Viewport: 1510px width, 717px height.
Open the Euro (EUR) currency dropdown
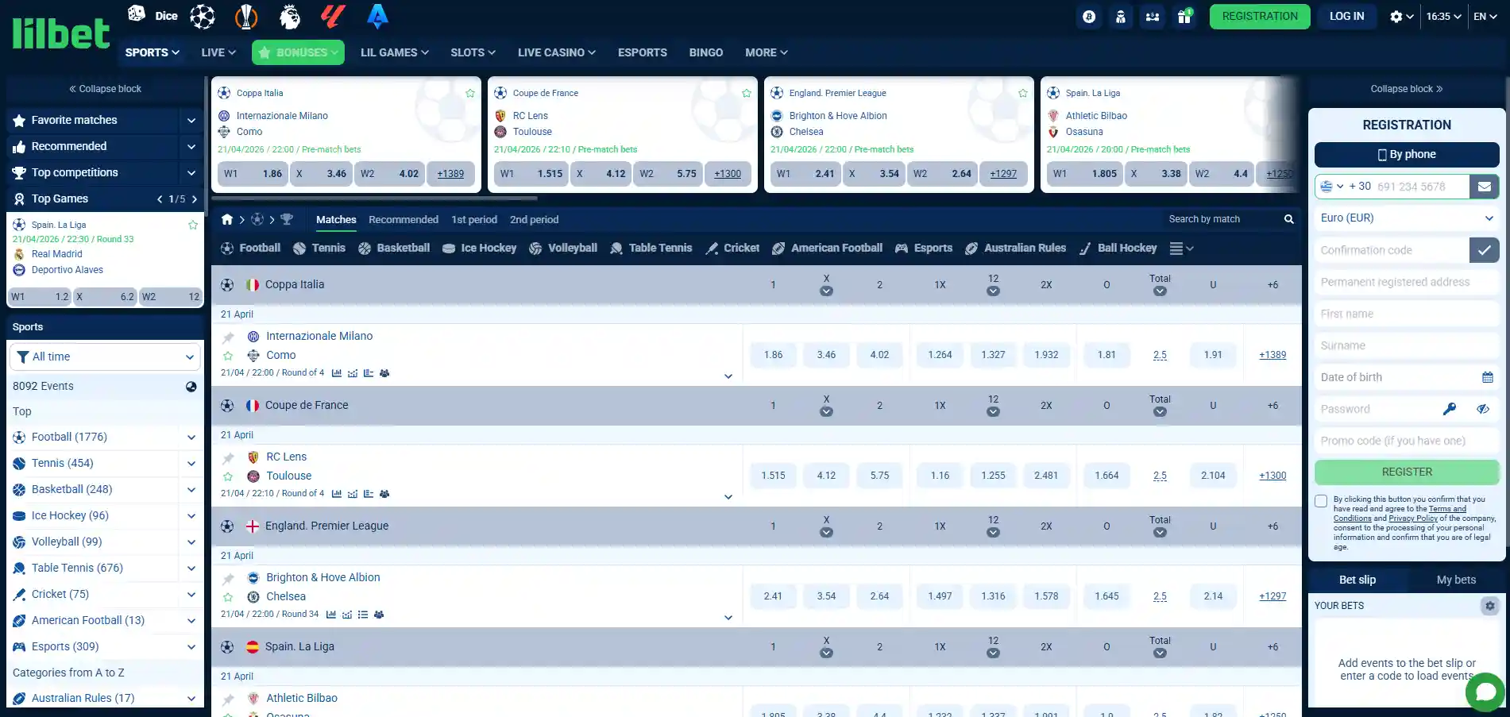1407,218
